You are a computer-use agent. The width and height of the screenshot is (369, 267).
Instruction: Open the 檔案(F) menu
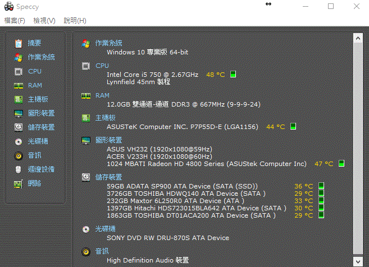pos(15,21)
